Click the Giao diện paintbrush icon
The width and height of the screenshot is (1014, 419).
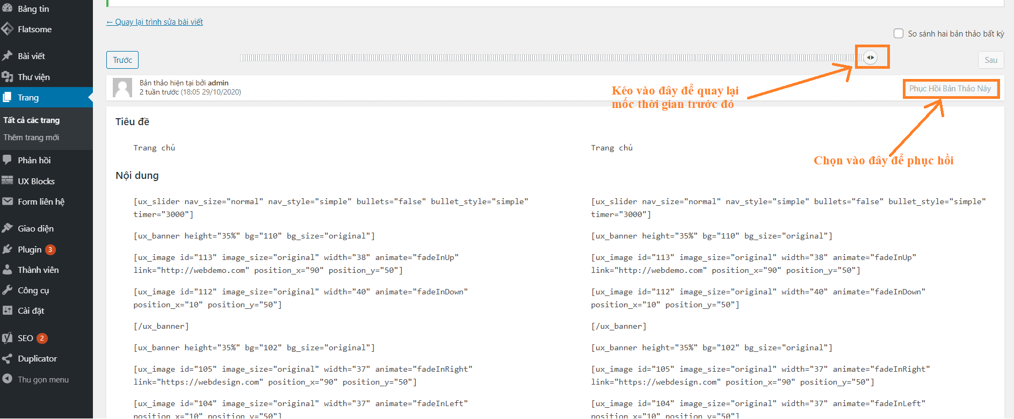coord(7,228)
